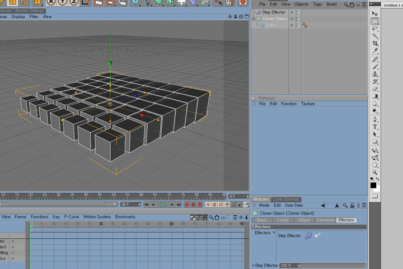Collapse the Cloner Object tree node

[x=254, y=18]
